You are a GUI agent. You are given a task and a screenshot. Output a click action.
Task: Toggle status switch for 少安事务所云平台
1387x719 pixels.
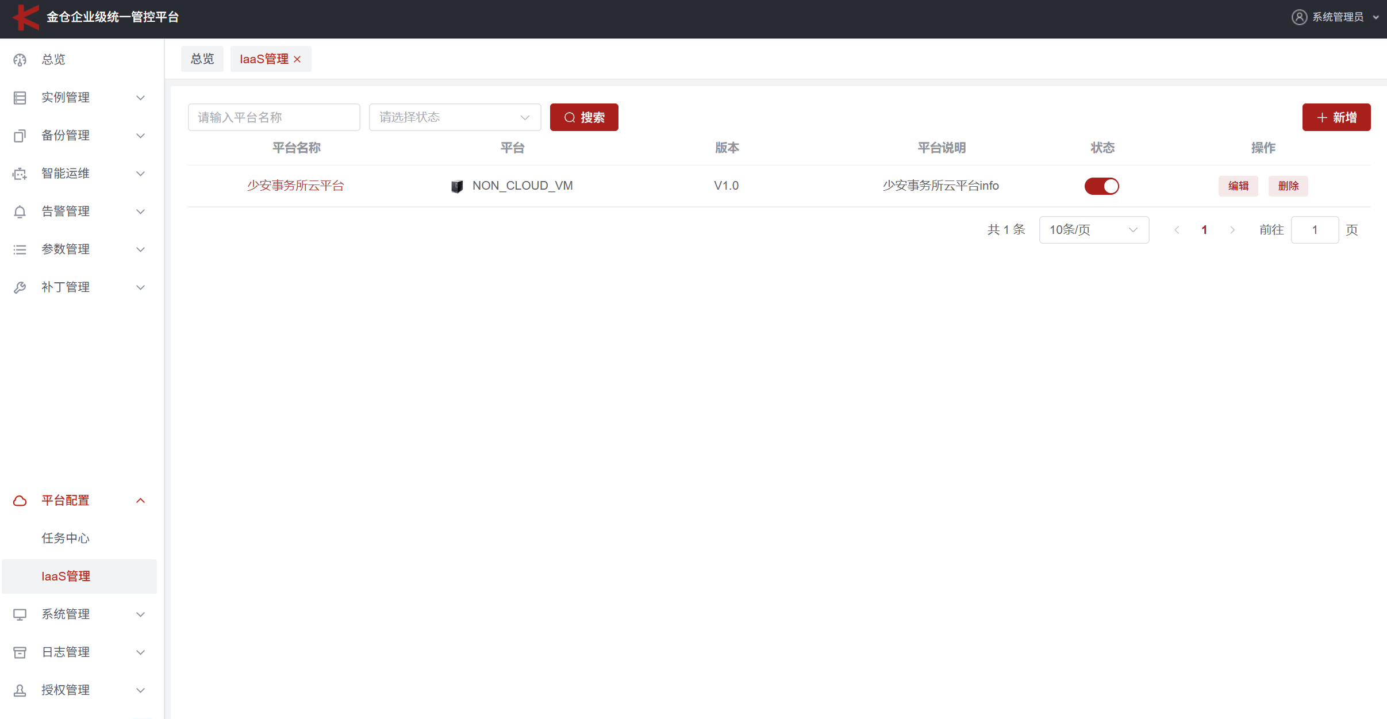(x=1101, y=186)
